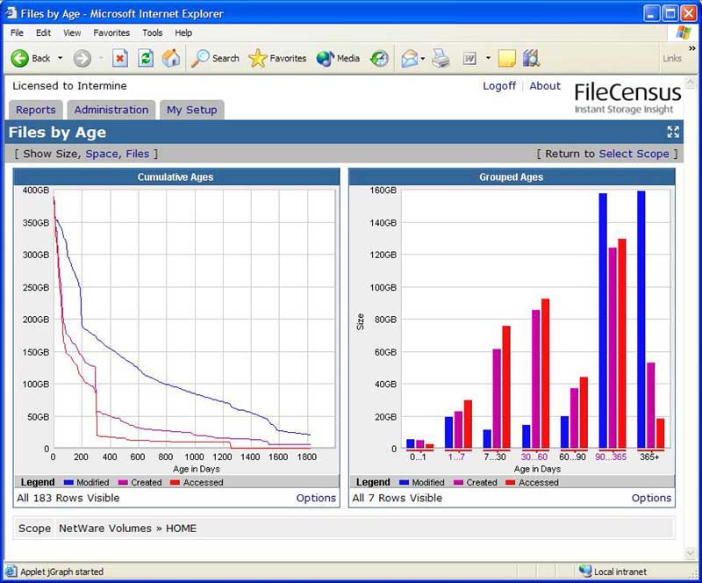
Task: Click the NetWare Volumes » HOME scope text
Action: click(127, 529)
